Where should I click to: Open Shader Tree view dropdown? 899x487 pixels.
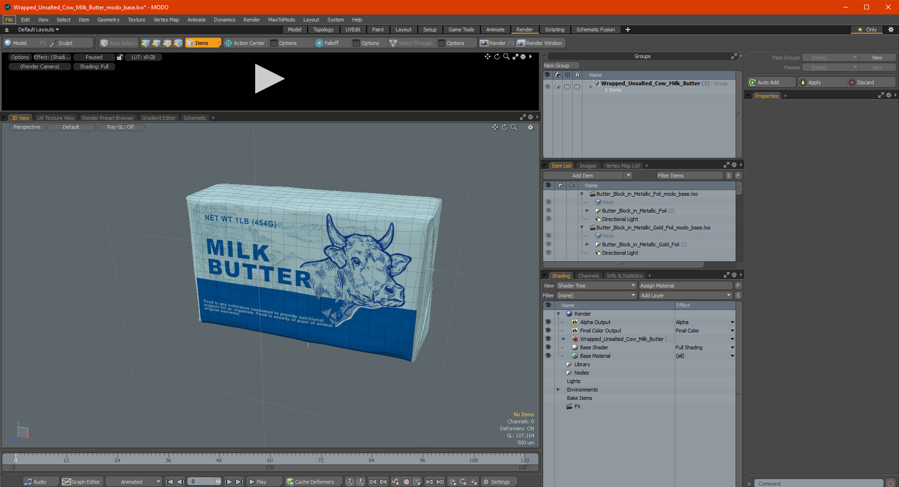[596, 286]
